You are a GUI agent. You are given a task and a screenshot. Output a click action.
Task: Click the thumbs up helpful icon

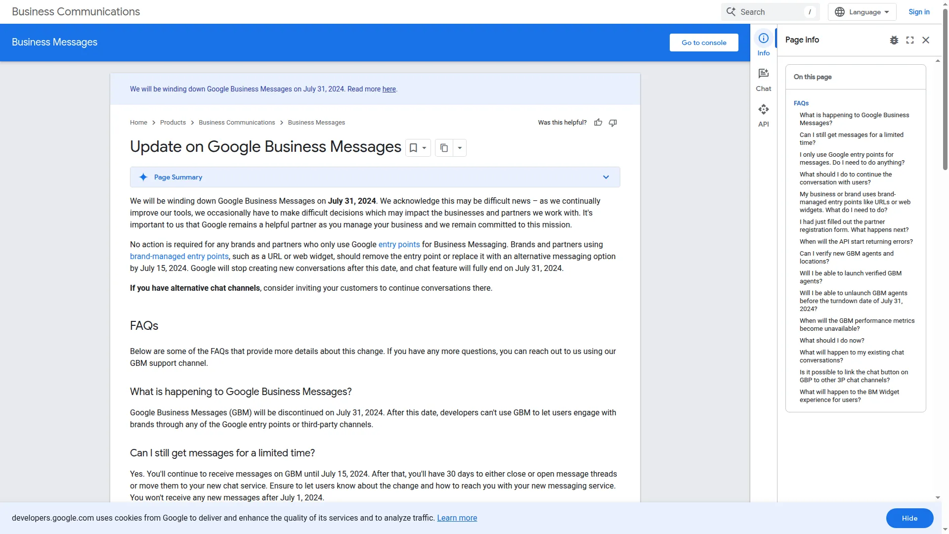(x=598, y=123)
